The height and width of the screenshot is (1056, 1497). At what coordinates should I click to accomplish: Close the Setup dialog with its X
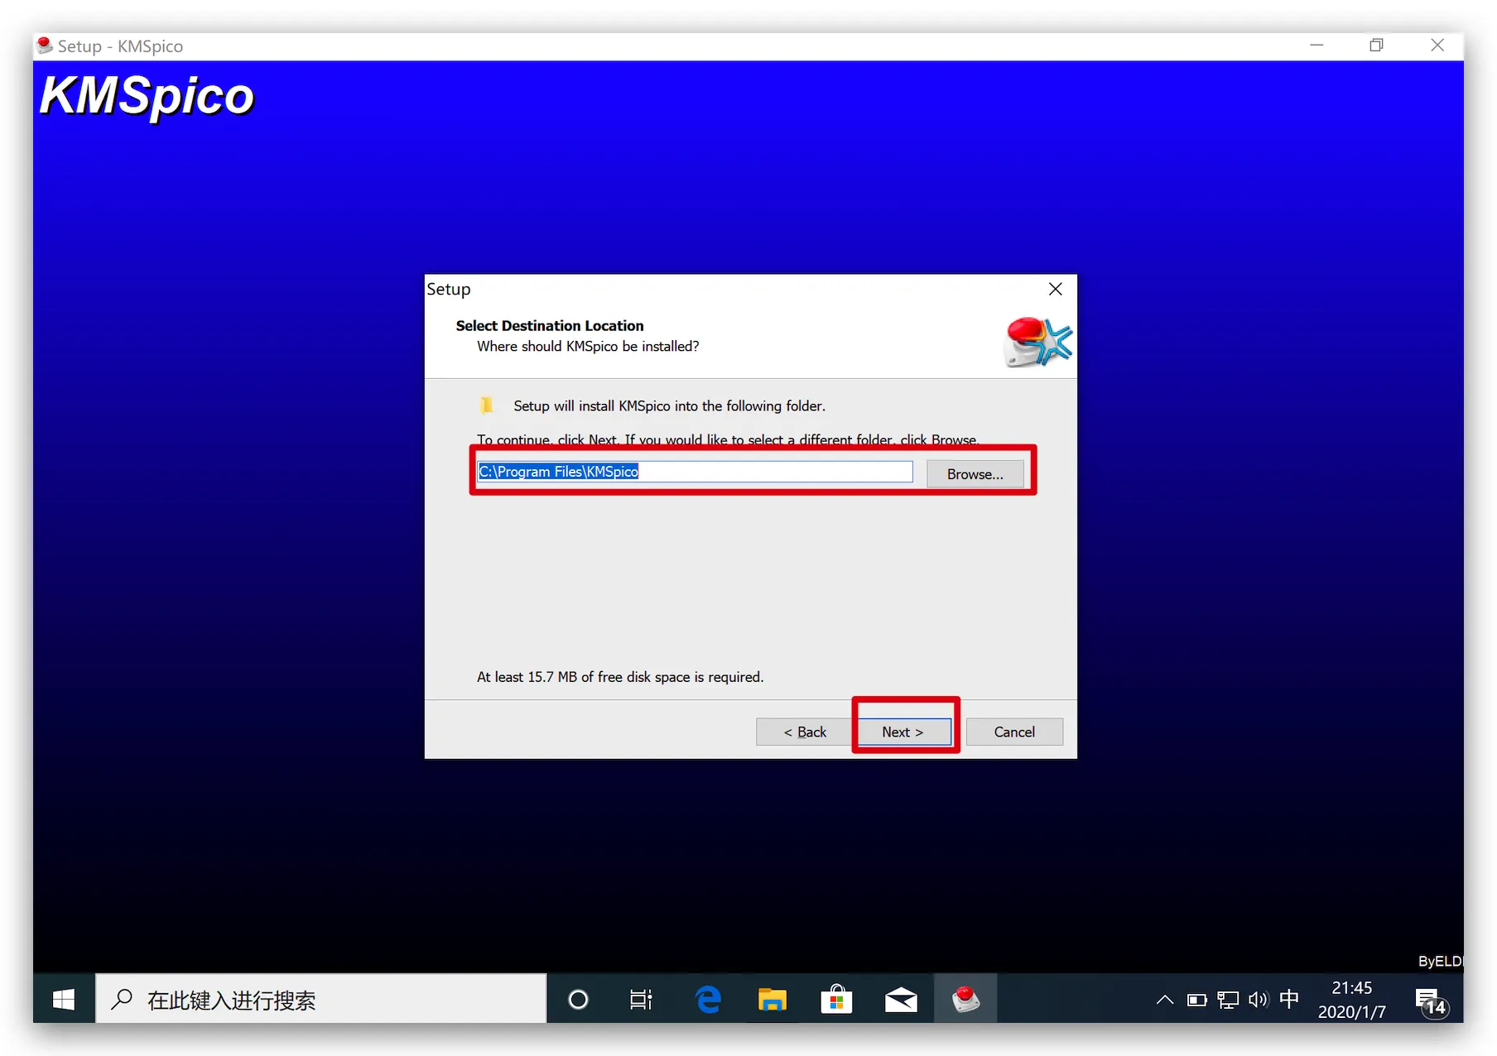click(1056, 289)
